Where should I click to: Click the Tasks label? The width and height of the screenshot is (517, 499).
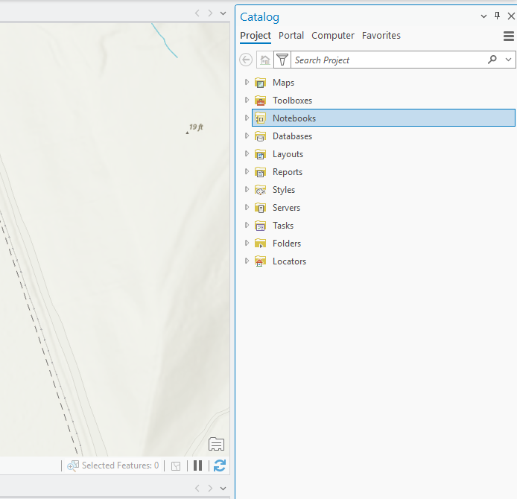tap(283, 225)
